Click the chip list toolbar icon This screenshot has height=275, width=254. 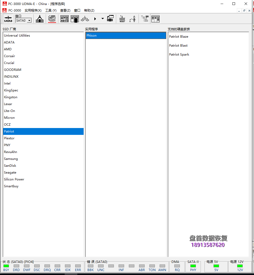[x=75, y=19]
